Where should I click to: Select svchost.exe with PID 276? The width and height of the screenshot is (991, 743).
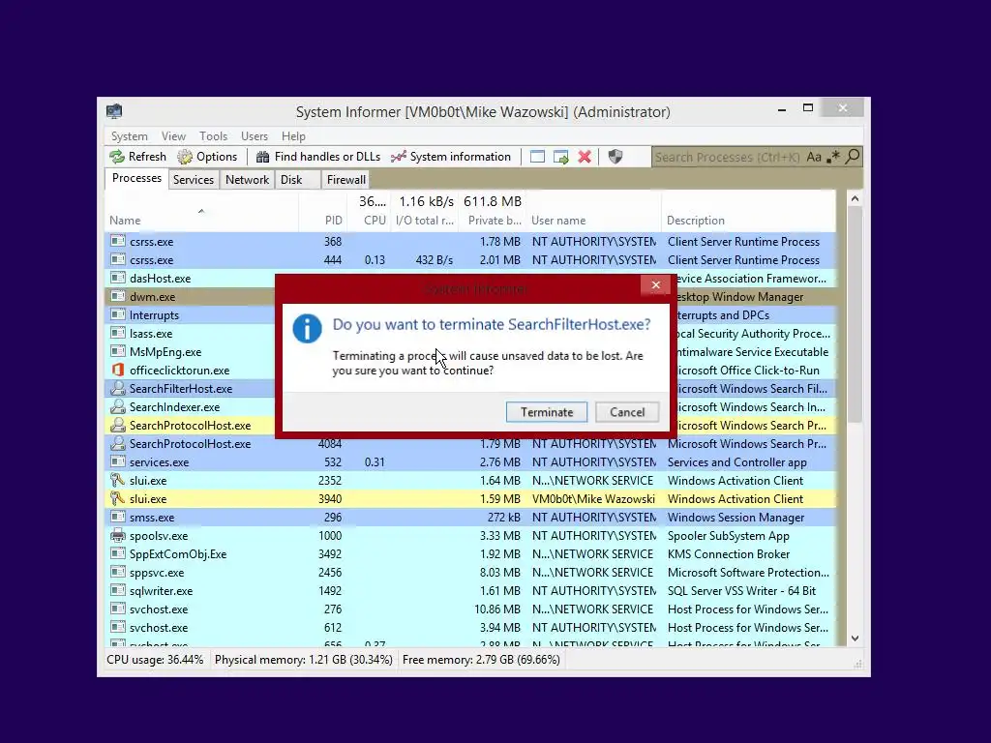470,609
